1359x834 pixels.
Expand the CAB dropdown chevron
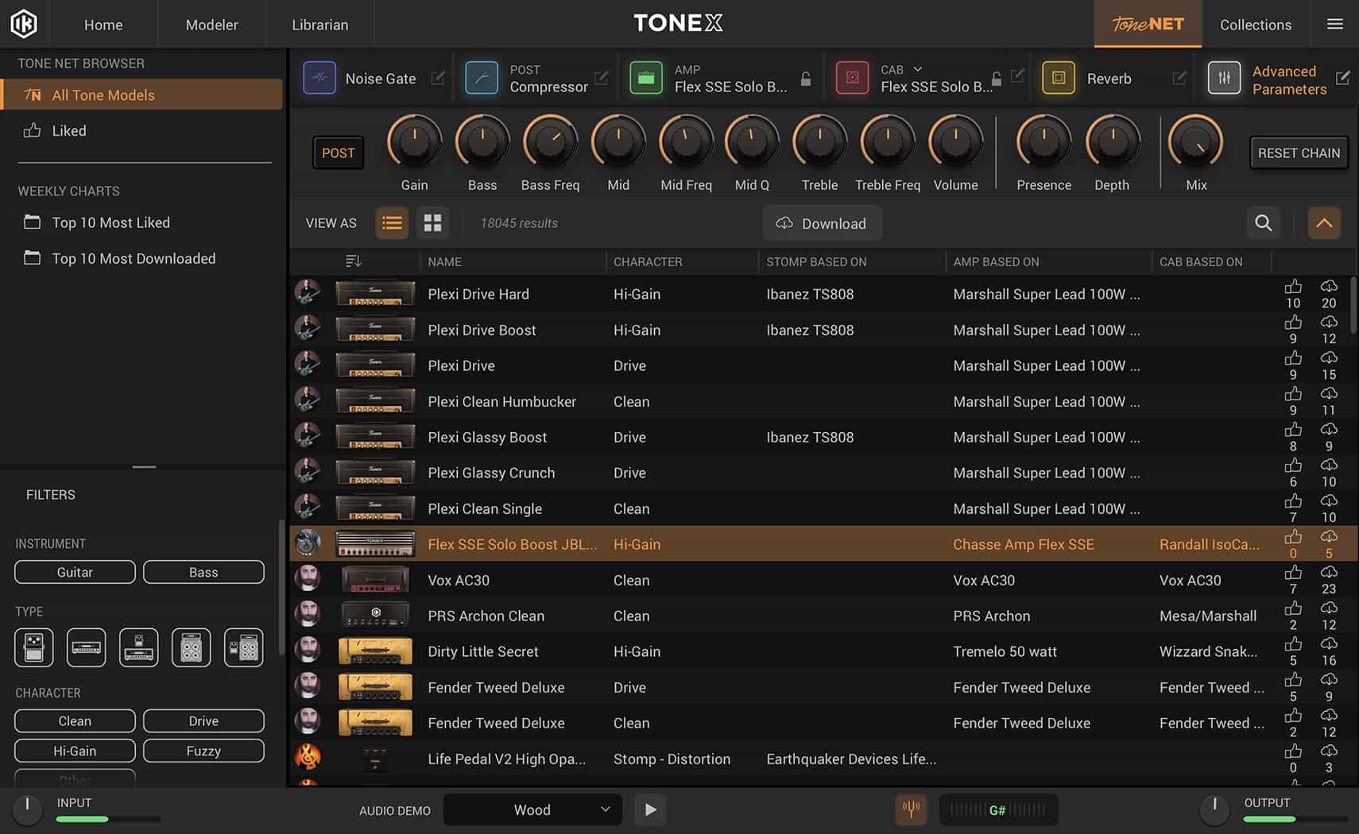[918, 69]
